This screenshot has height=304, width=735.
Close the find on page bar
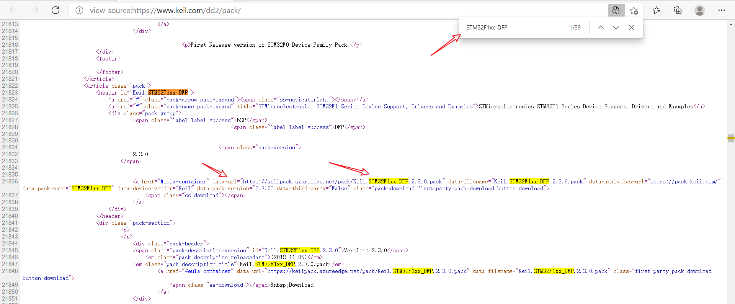(632, 28)
